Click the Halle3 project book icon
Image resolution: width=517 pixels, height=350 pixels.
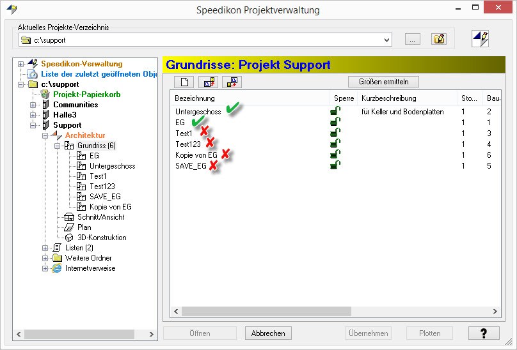point(45,115)
